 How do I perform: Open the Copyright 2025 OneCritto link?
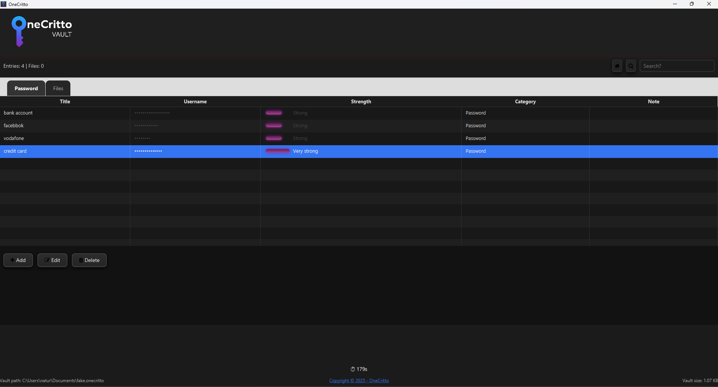pyautogui.click(x=359, y=381)
